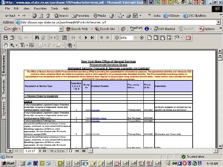This screenshot has width=223, height=167.
Task: Click the Search Web button
Action: pos(77,29)
